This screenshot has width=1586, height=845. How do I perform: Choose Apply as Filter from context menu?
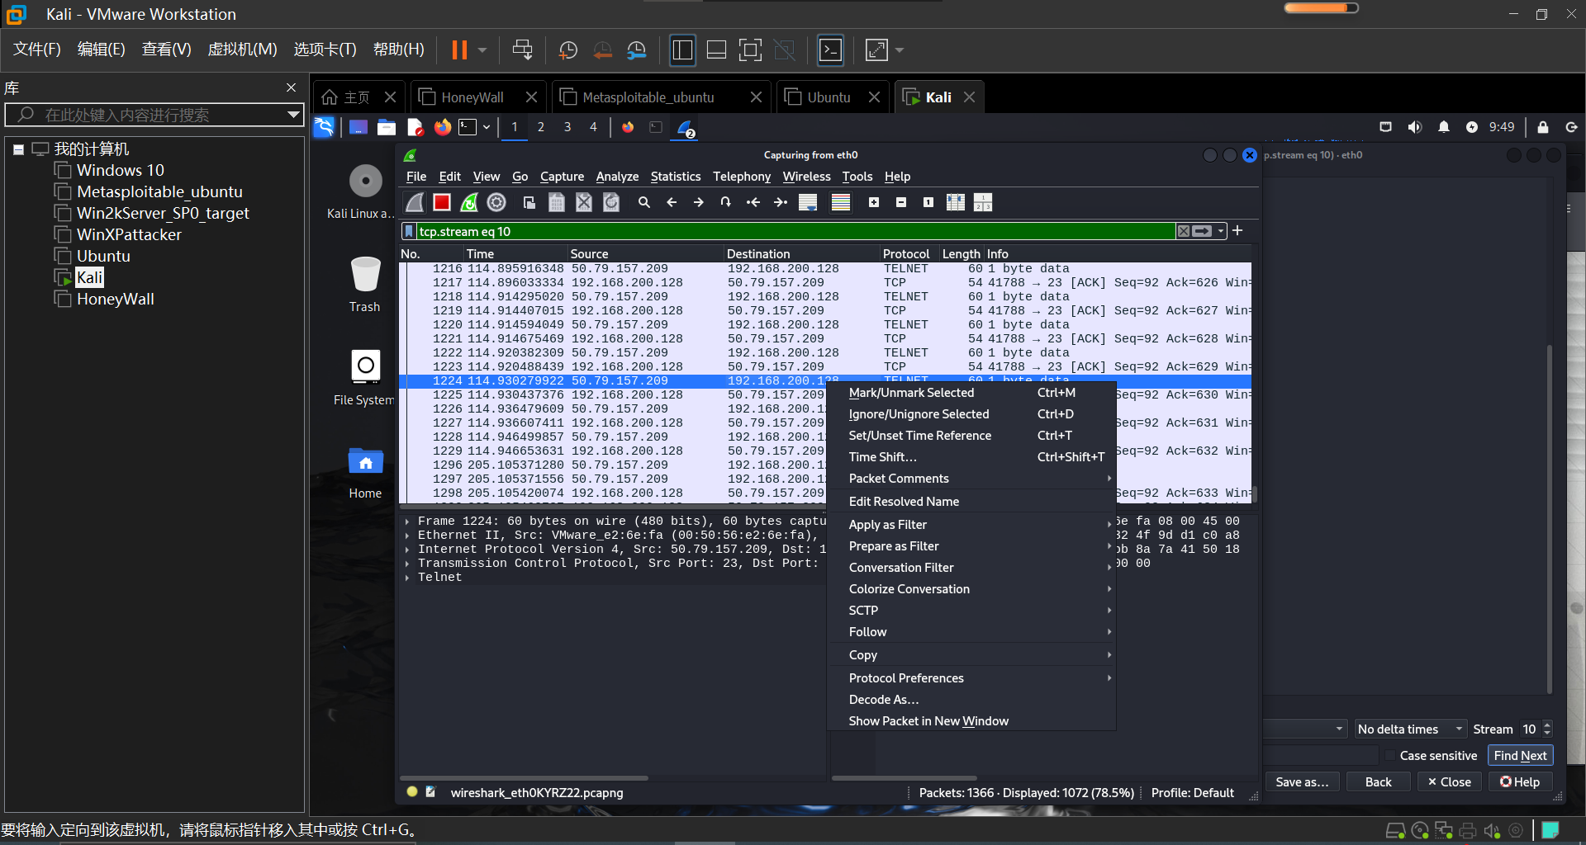point(971,525)
